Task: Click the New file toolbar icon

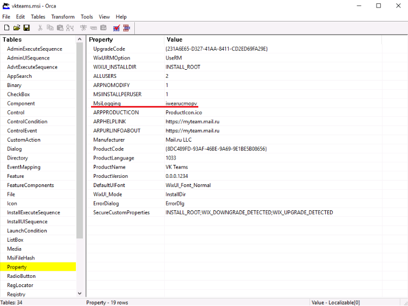Action: click(7, 28)
